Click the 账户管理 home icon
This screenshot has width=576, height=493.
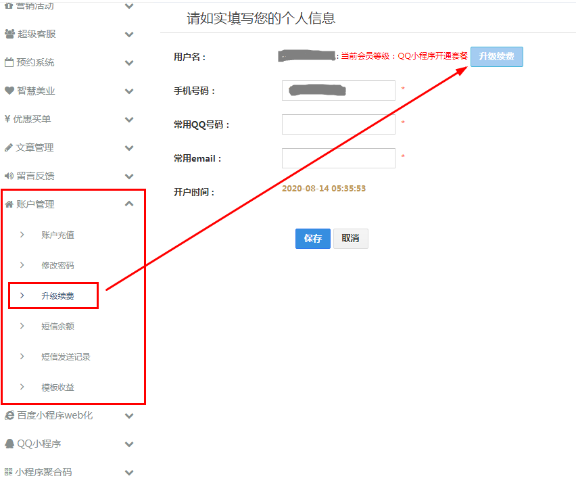coord(9,204)
